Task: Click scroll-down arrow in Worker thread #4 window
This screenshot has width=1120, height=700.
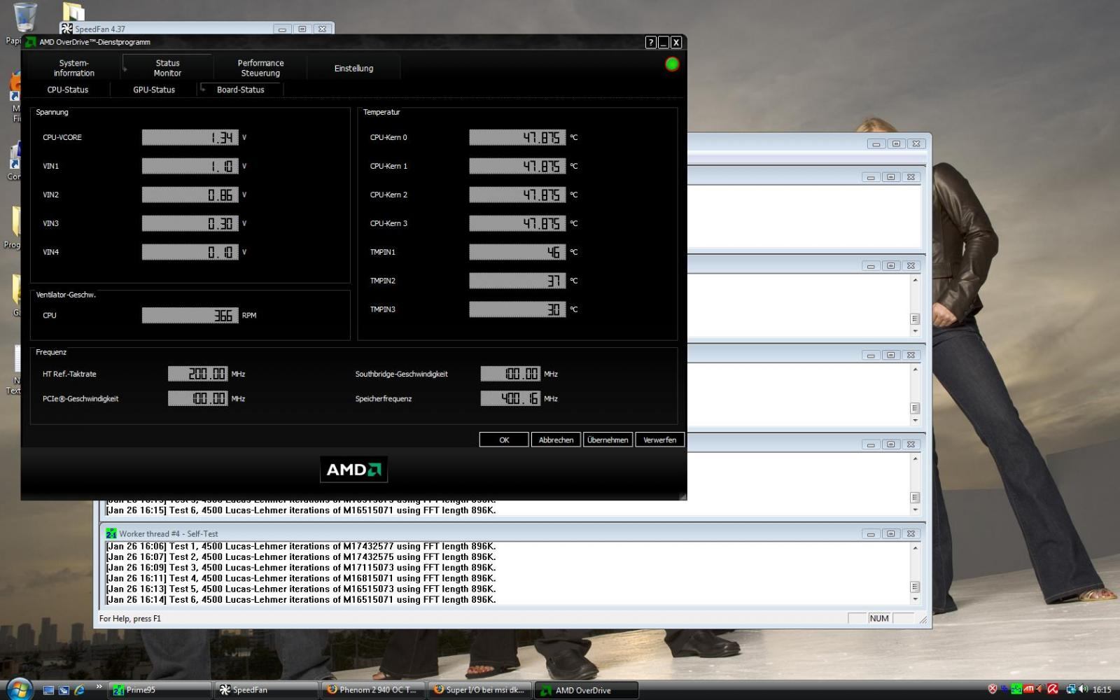Action: coord(915,599)
